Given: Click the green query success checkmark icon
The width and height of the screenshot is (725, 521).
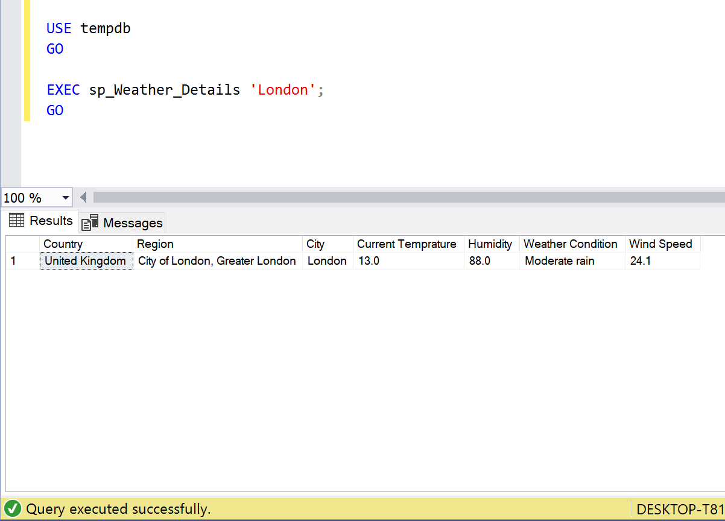Looking at the screenshot, I should point(13,509).
